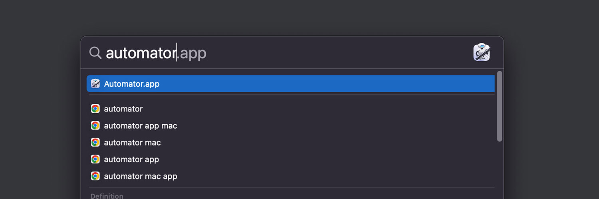Select the "automator mac" suggestion
This screenshot has width=599, height=199.
[291, 142]
